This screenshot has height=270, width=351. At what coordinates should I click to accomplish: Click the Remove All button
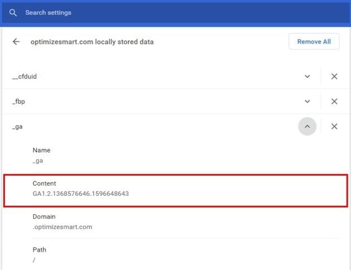point(314,42)
